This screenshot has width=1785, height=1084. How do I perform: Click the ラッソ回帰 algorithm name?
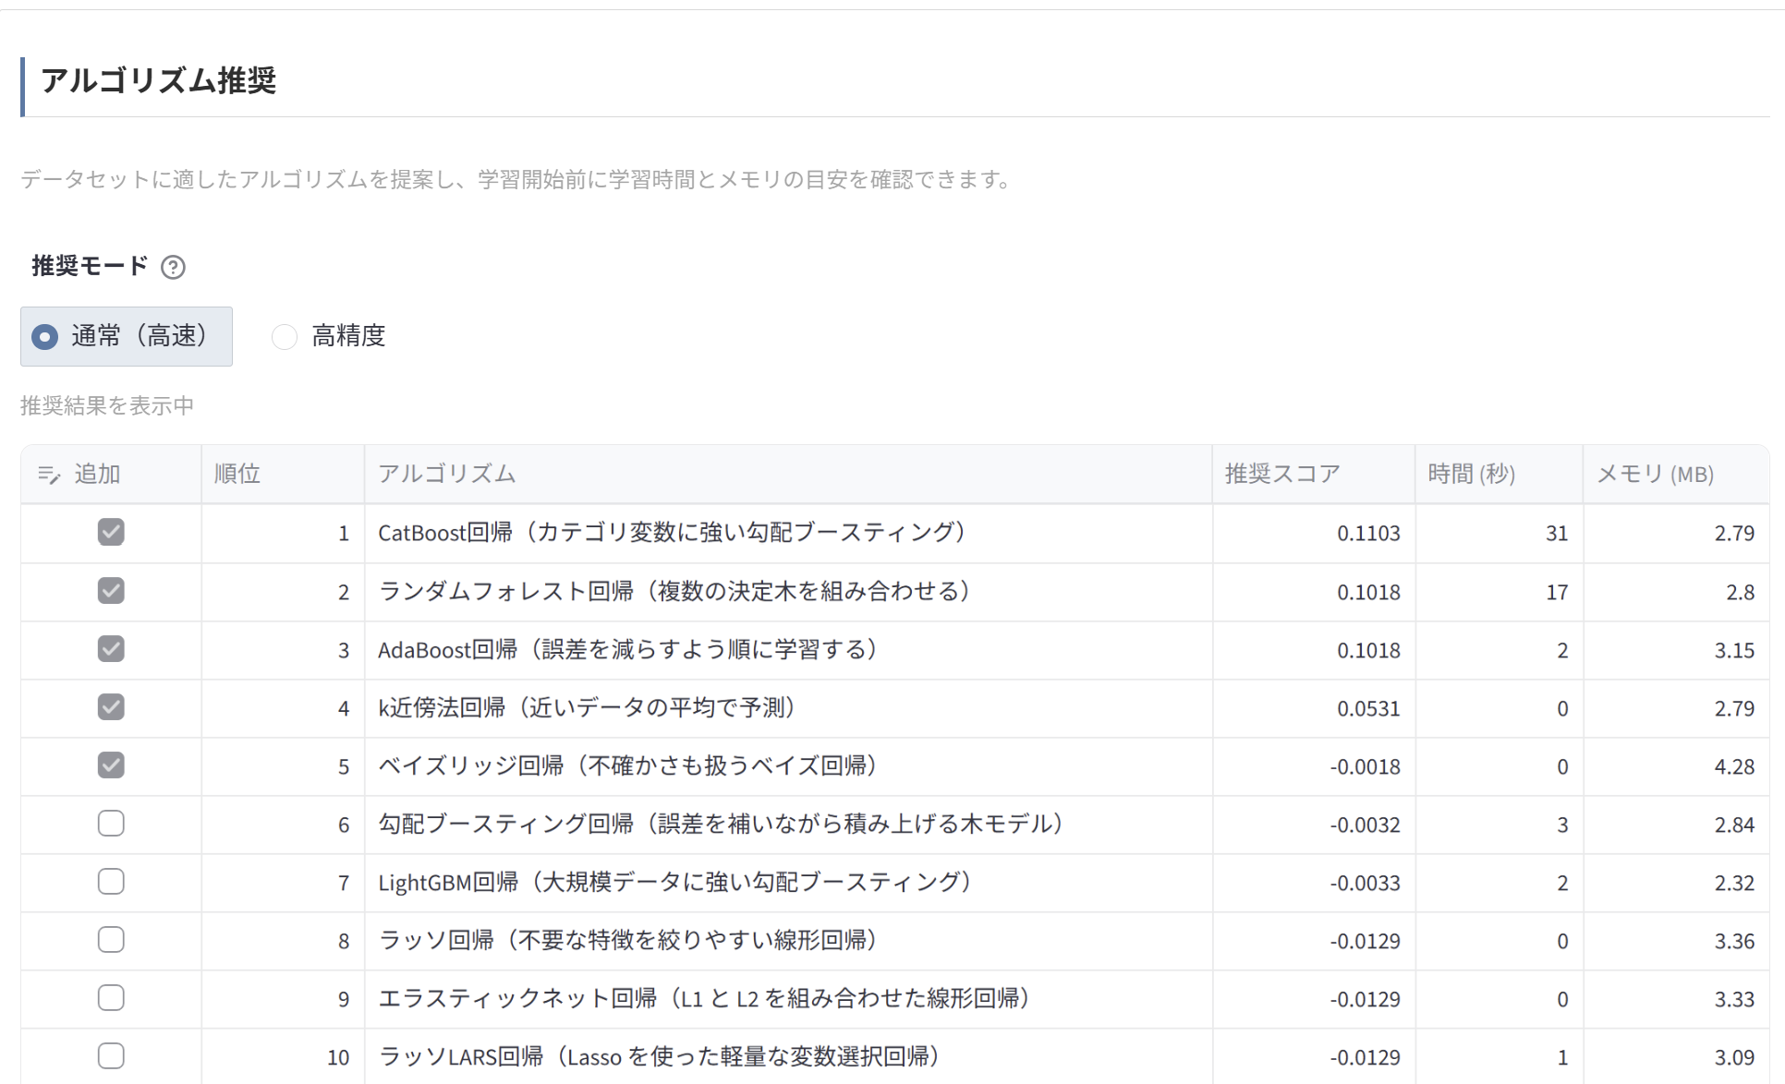(628, 940)
